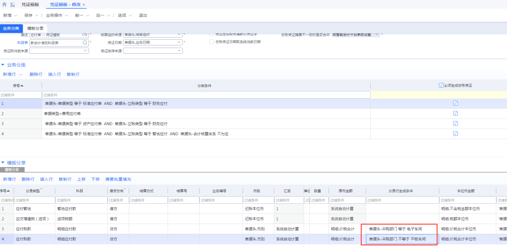Open the 凭证日期 dropdown
The image size is (507, 250).
(179, 42)
